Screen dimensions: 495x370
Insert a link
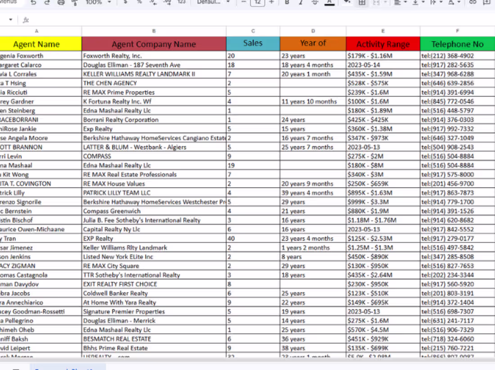[x=472, y=2]
